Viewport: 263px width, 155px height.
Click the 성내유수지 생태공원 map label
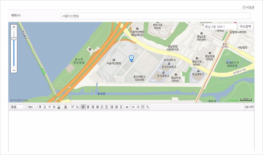pos(232,64)
